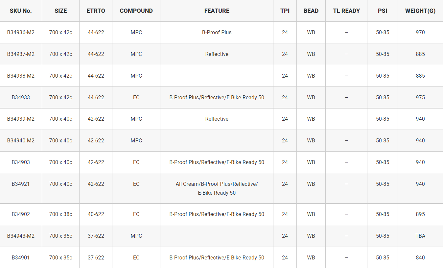Click the 895 weight value
This screenshot has width=443, height=268.
(420, 214)
